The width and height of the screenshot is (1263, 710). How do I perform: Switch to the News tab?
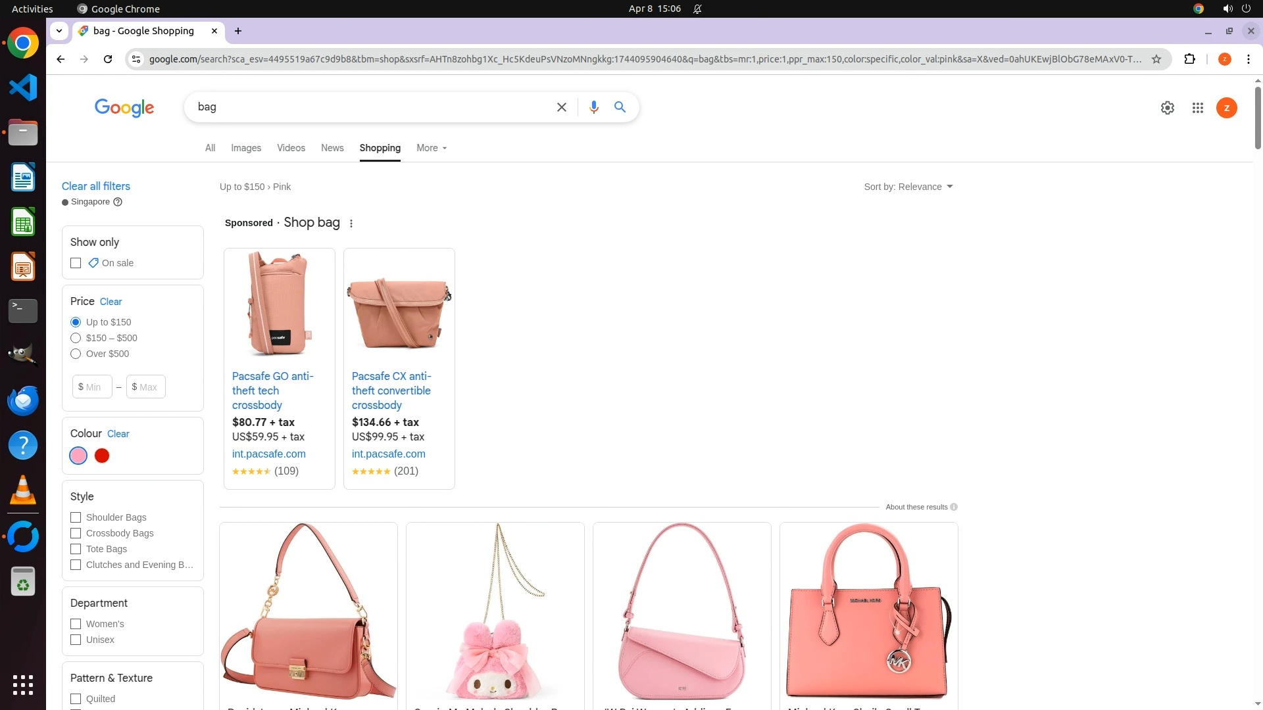point(332,148)
